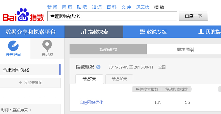221x114 pixels.
Task: Open the 新闻 link
Action: coord(52,7)
